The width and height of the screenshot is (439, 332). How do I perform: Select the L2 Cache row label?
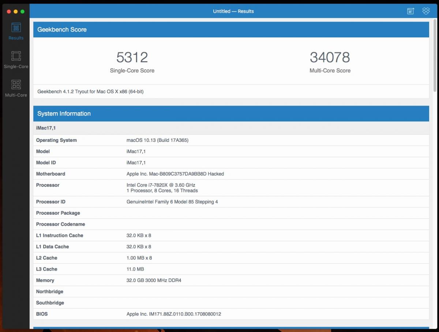tap(46, 258)
